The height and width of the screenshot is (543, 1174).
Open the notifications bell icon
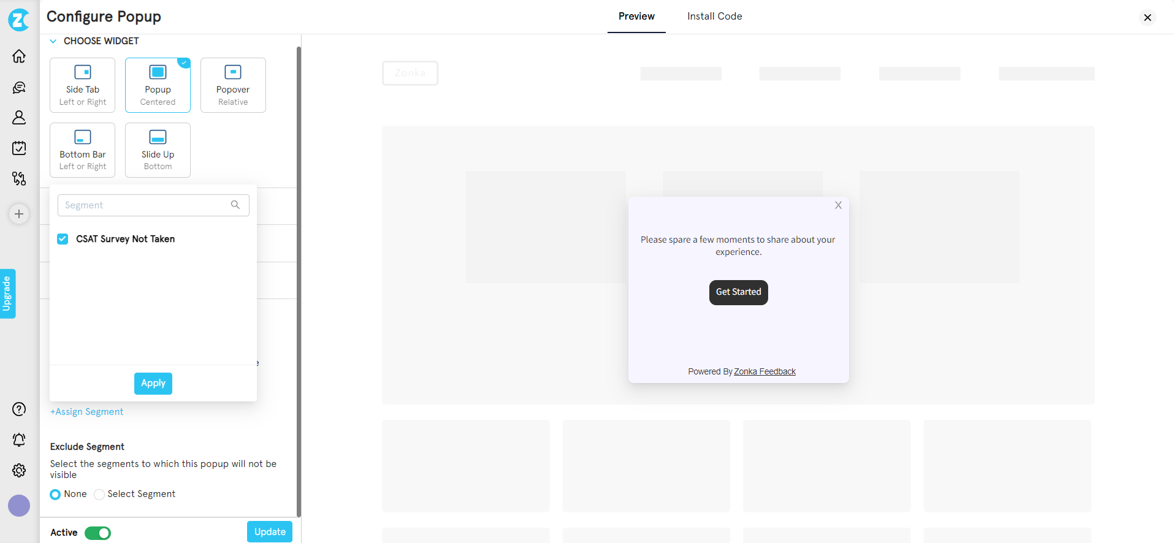click(x=19, y=439)
